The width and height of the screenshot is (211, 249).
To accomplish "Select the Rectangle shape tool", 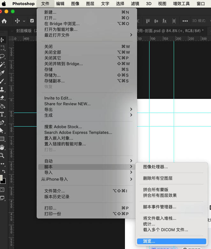I will (2, 139).
